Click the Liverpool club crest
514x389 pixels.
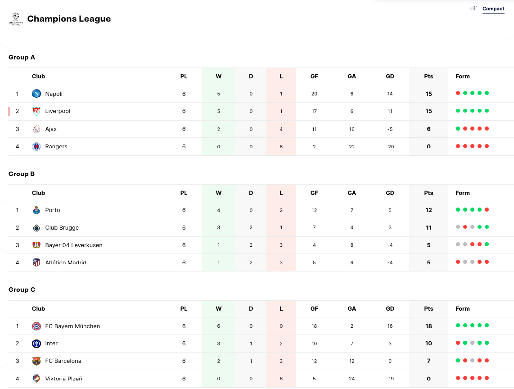pos(36,111)
